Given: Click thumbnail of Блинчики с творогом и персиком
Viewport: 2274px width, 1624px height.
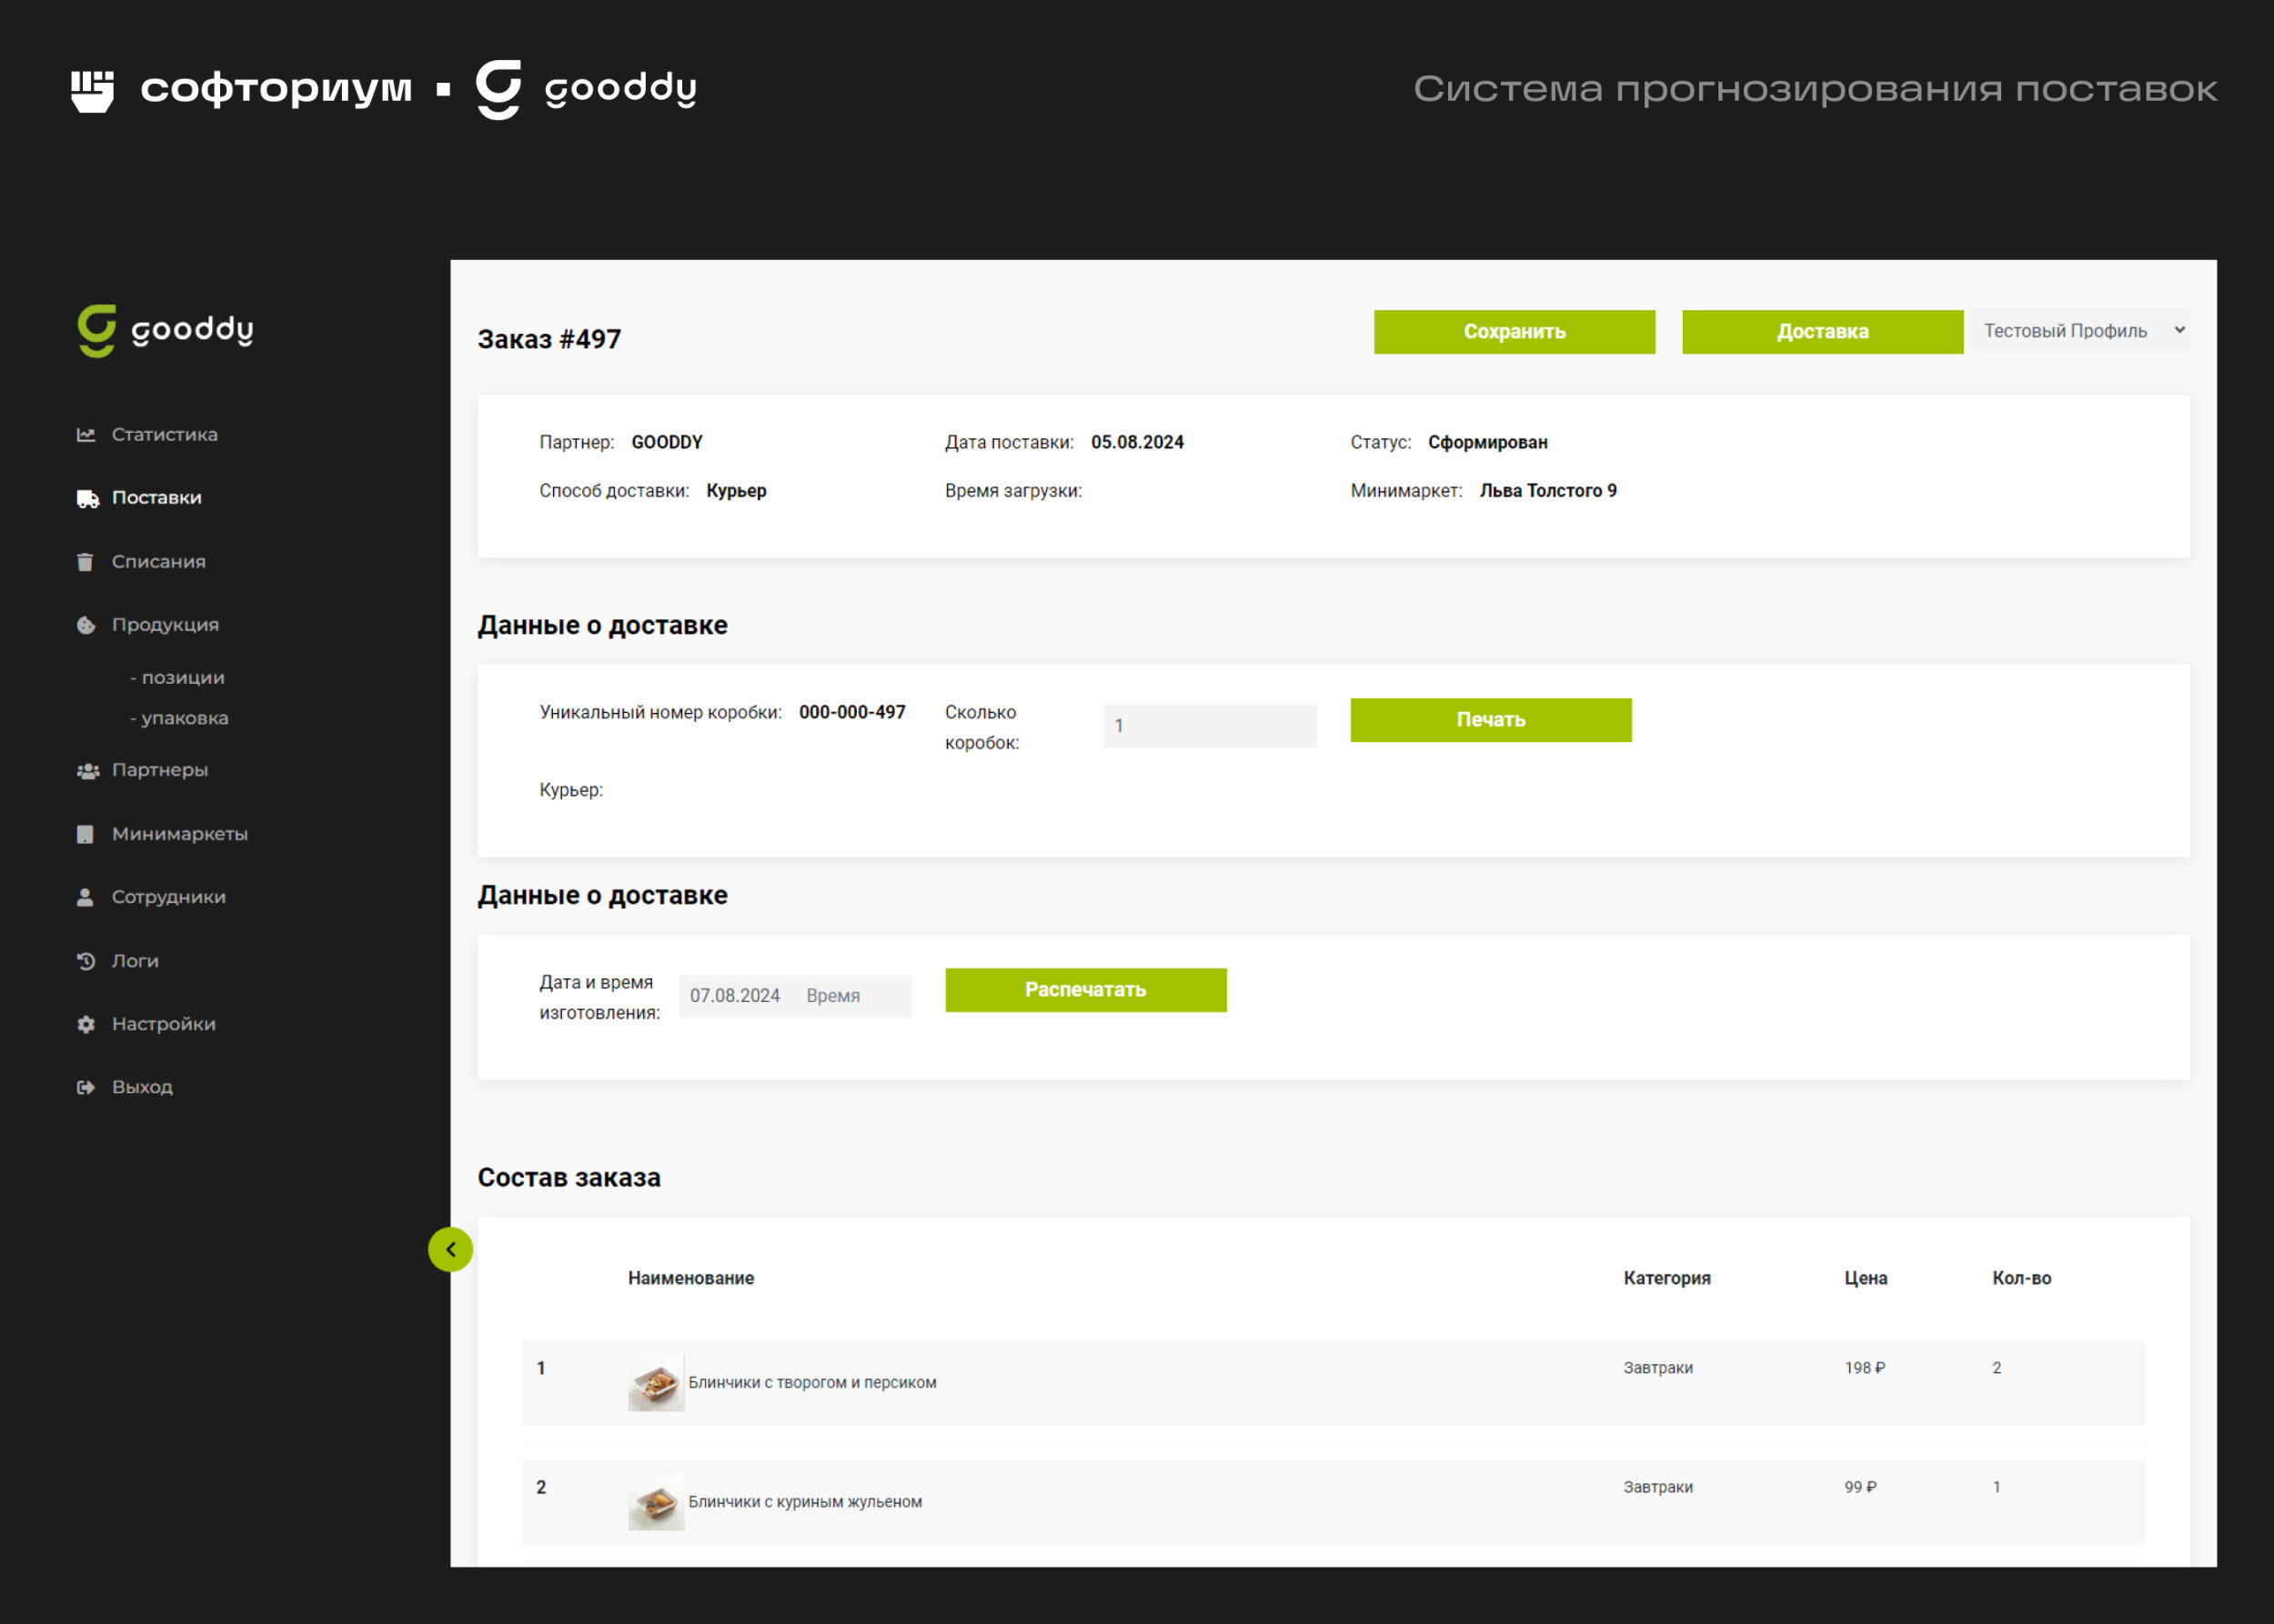Looking at the screenshot, I should 655,1383.
